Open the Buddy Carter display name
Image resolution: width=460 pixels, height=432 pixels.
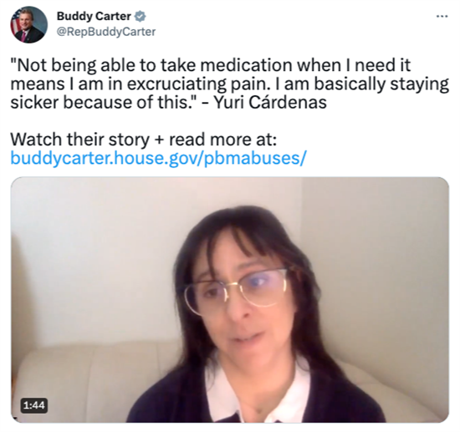tap(94, 16)
